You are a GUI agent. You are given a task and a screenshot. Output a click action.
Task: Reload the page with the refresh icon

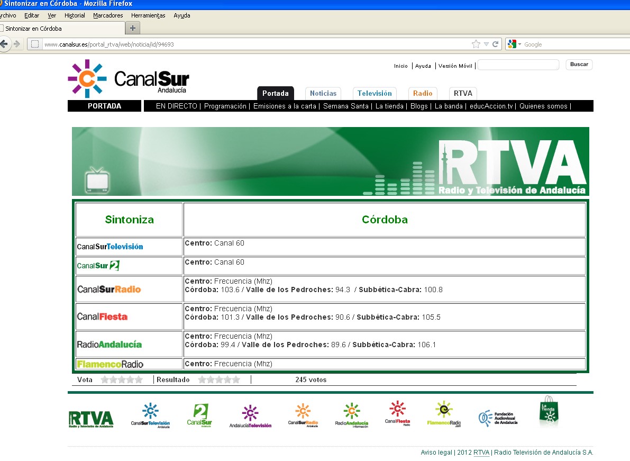click(x=496, y=44)
